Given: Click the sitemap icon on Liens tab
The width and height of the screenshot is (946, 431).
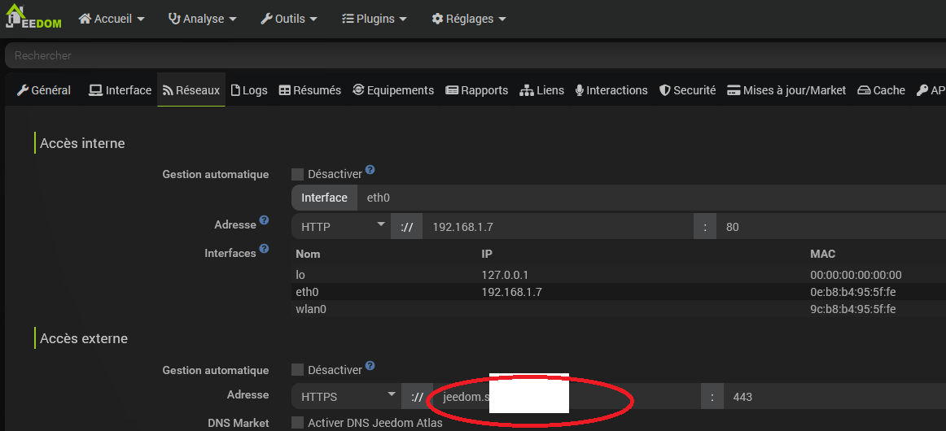Looking at the screenshot, I should (527, 90).
